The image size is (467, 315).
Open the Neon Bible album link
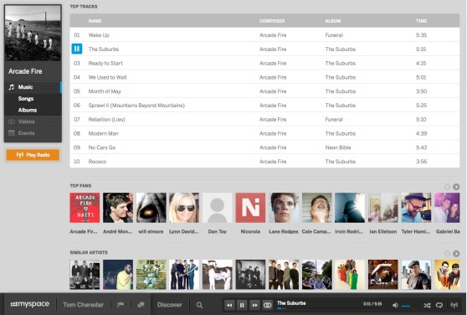pos(338,147)
